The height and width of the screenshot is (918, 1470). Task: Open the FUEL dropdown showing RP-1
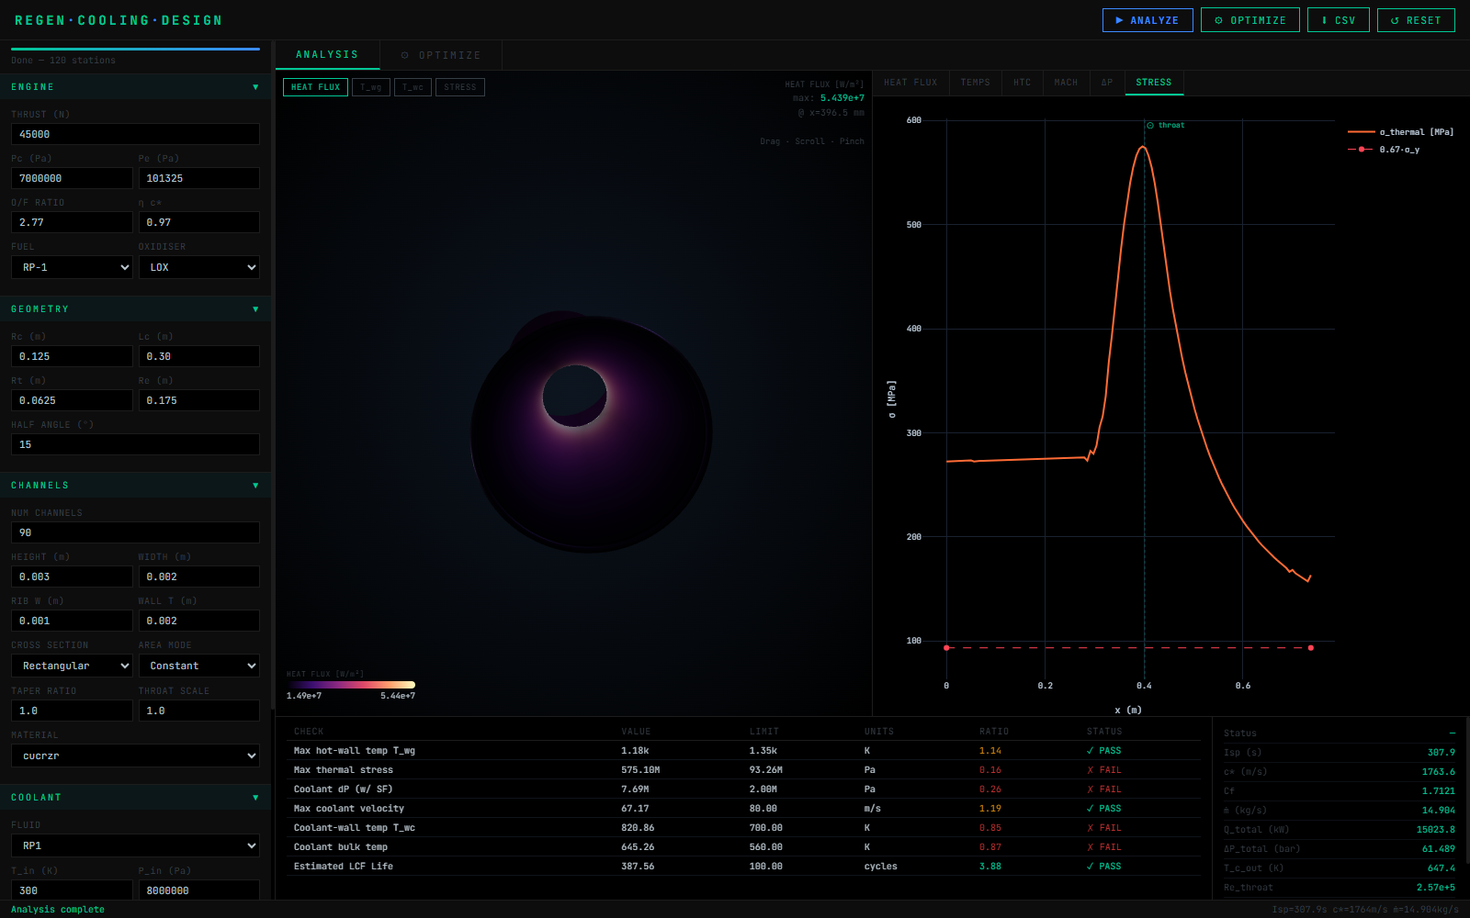[x=72, y=267]
